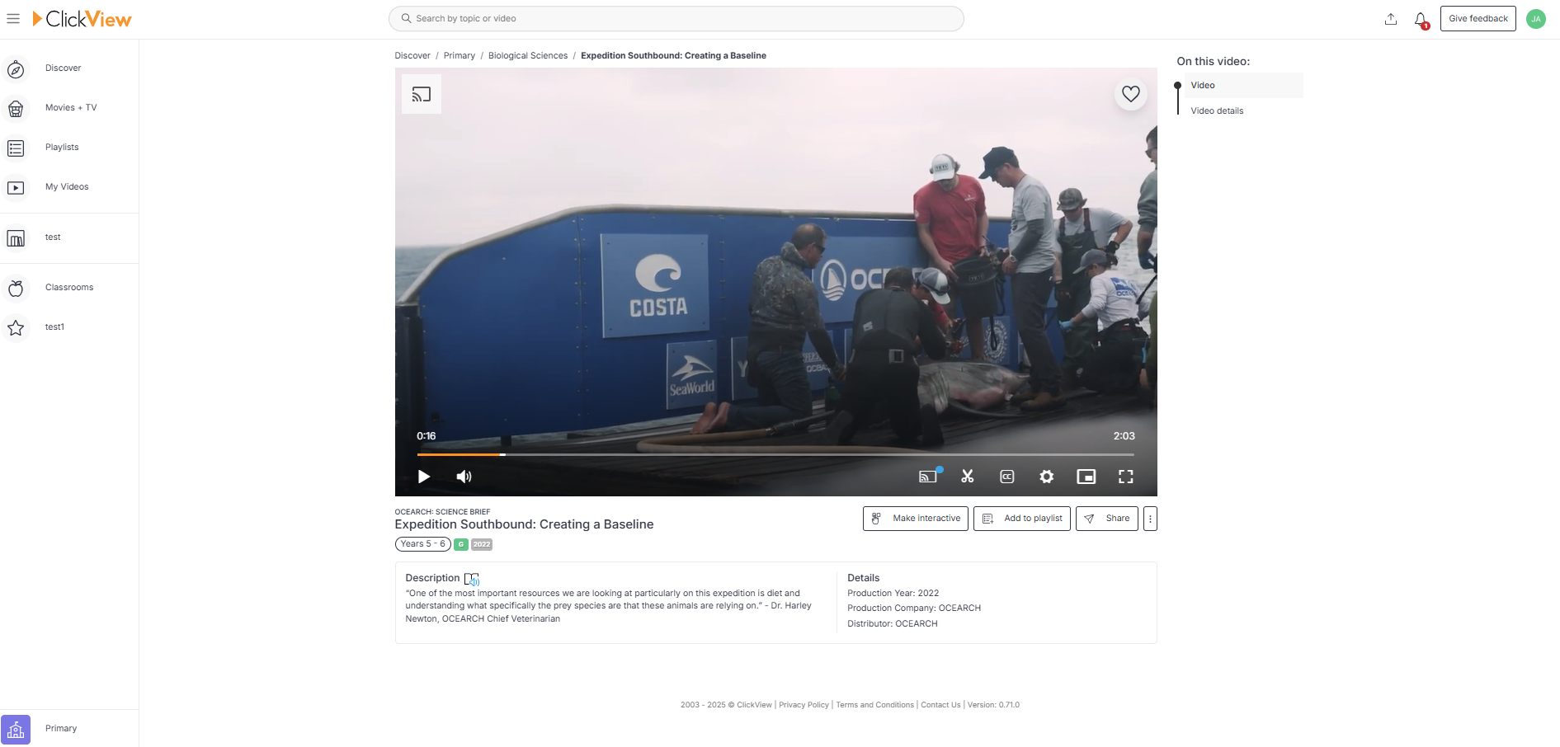Open the clip scissors tool

(968, 477)
